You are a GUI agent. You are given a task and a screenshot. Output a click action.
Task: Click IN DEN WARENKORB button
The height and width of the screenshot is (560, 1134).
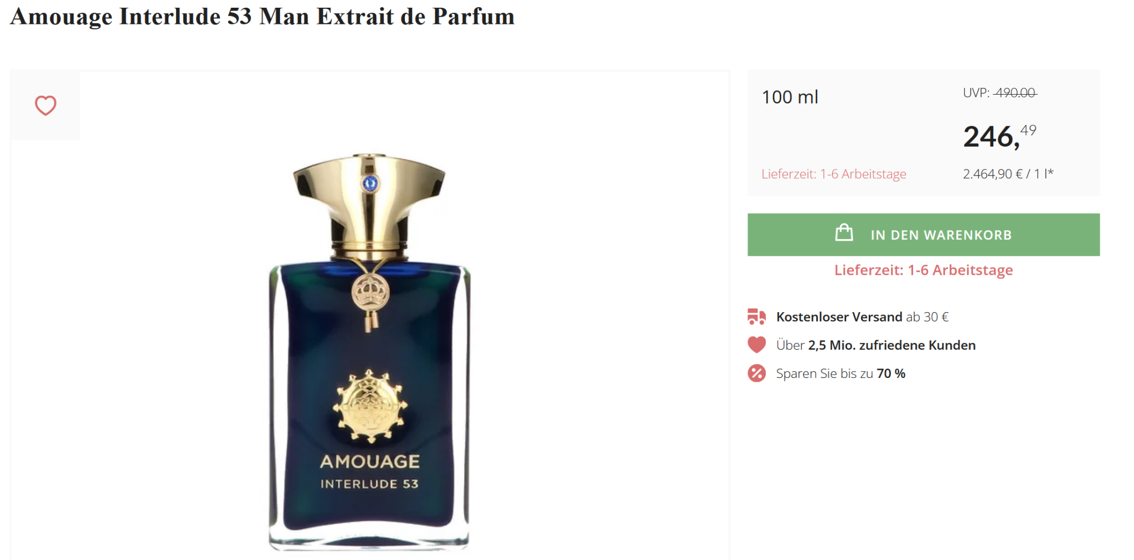924,235
